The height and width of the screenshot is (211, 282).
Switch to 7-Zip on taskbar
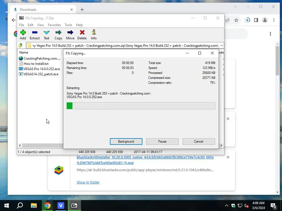tap(74, 206)
